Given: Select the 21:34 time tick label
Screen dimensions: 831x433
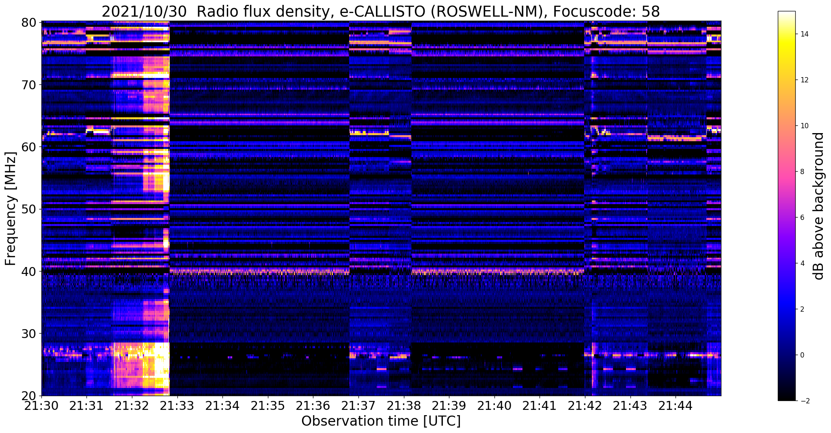Looking at the screenshot, I should 222,405.
